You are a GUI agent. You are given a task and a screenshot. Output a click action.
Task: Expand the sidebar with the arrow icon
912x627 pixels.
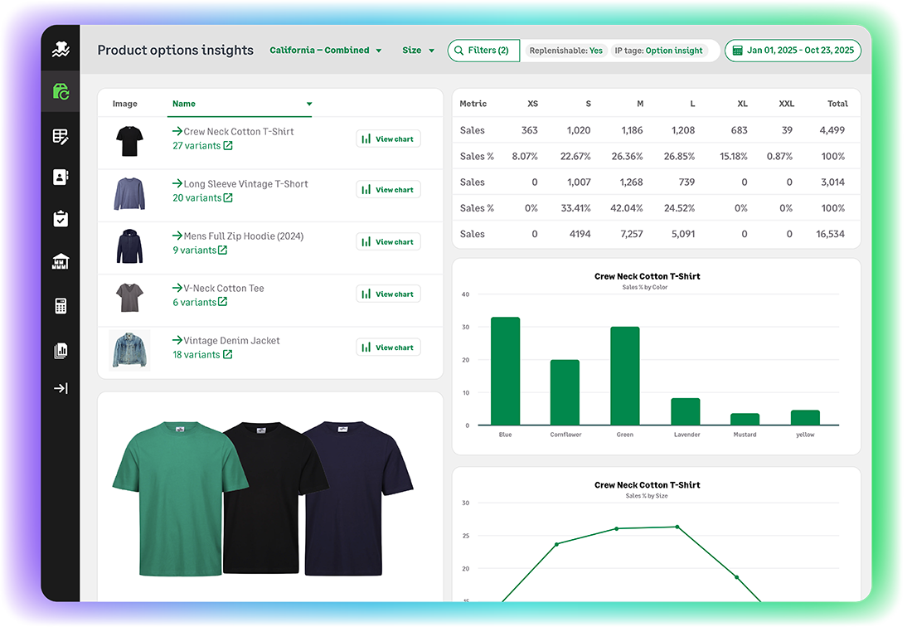click(61, 388)
